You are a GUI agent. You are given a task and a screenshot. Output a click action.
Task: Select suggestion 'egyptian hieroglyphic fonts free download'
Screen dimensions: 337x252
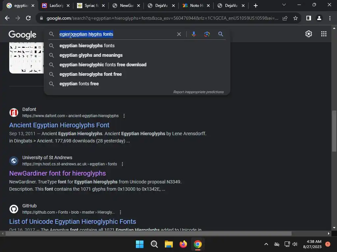[137, 65]
